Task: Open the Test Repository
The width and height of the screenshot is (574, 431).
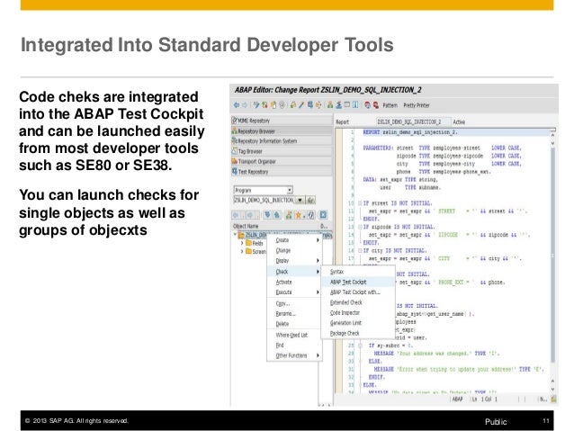Action: [x=282, y=171]
